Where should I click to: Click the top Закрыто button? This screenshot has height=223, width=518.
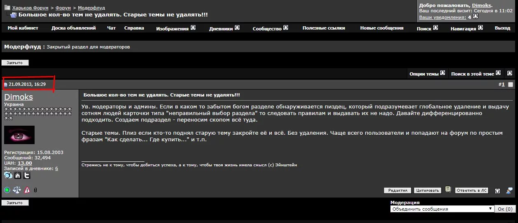click(15, 63)
